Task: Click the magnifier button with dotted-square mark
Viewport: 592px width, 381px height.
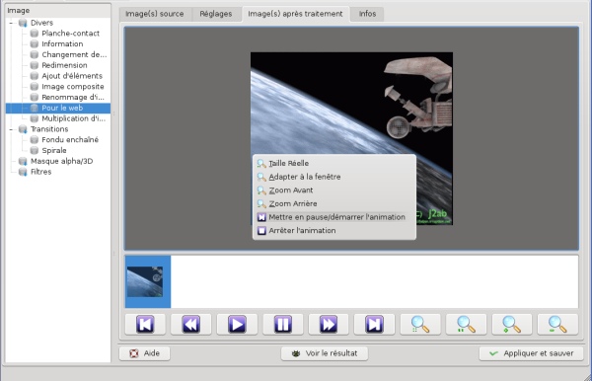Action: coord(420,325)
